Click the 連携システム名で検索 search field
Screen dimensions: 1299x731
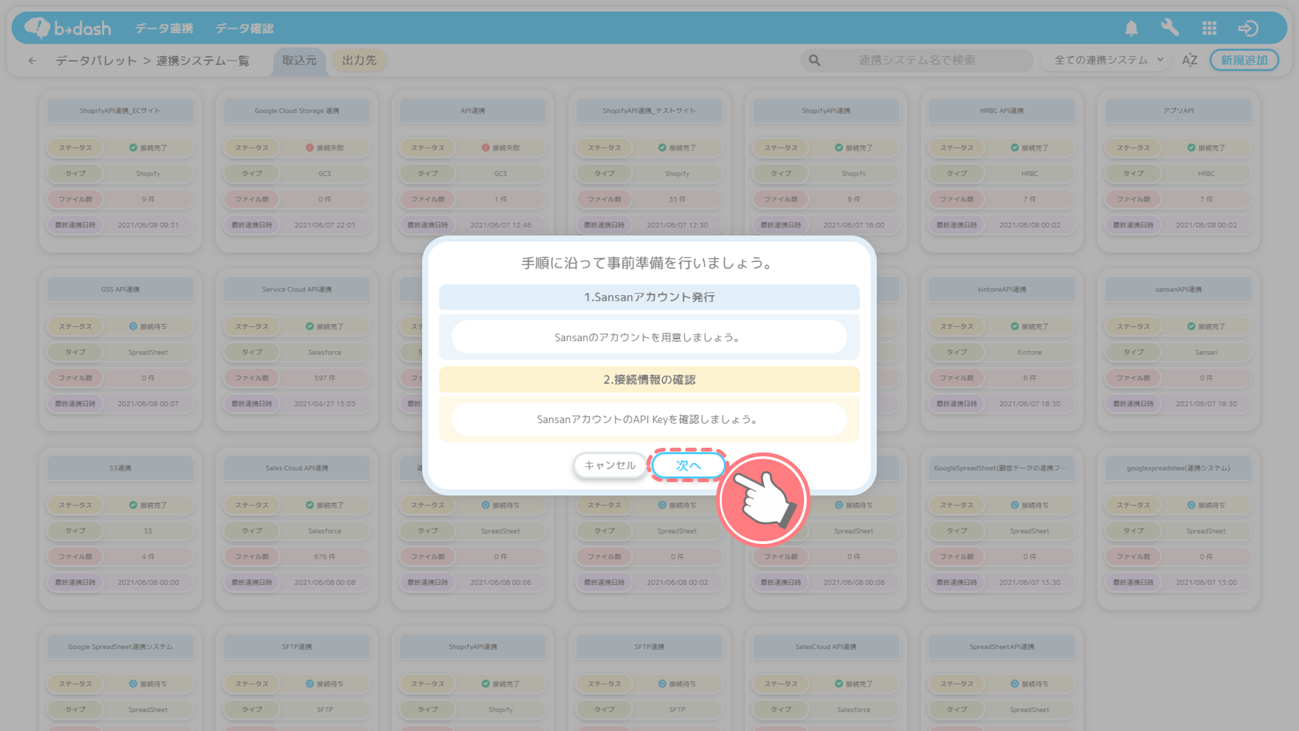click(x=916, y=60)
